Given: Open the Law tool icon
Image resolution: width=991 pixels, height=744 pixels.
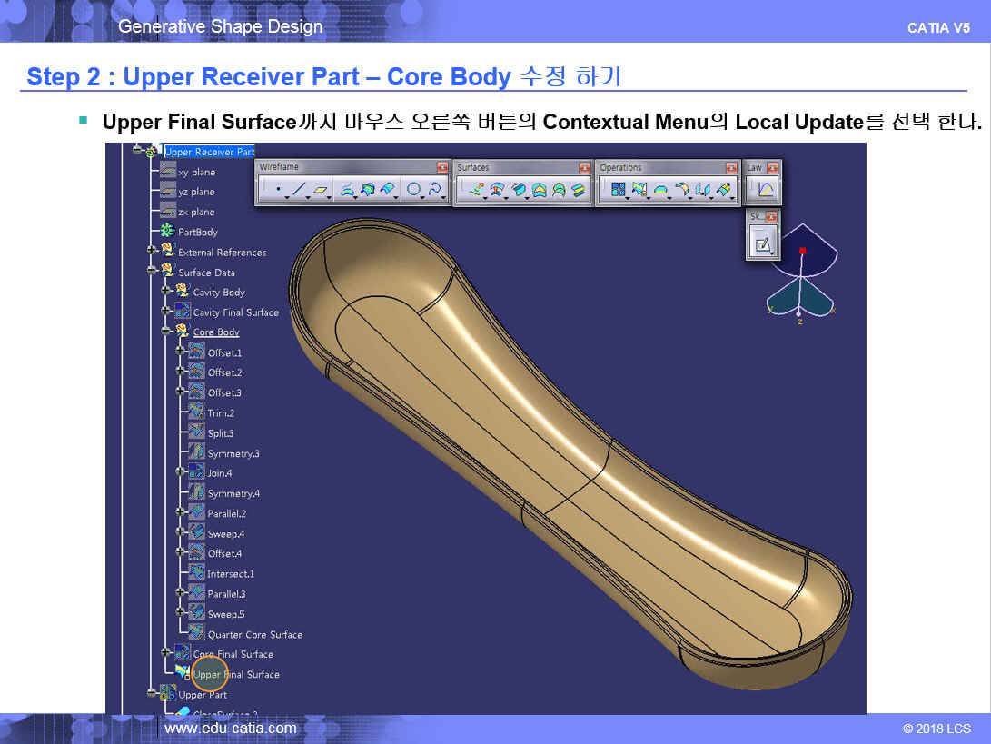Looking at the screenshot, I should tap(765, 190).
